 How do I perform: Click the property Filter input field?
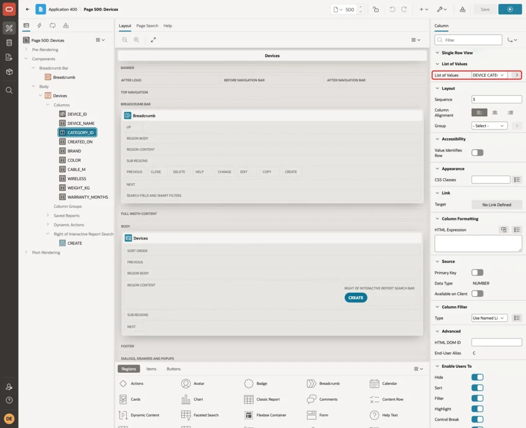click(x=468, y=40)
